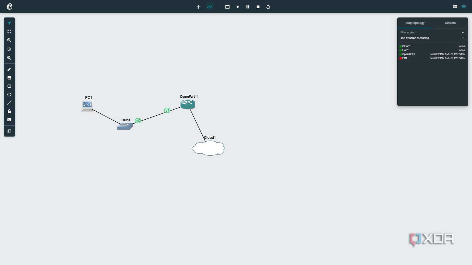Toggle the layers view icon
Image resolution: width=472 pixels, height=265 pixels.
click(x=9, y=131)
